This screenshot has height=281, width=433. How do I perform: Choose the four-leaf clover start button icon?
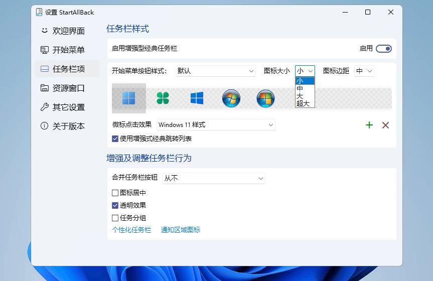tap(163, 98)
